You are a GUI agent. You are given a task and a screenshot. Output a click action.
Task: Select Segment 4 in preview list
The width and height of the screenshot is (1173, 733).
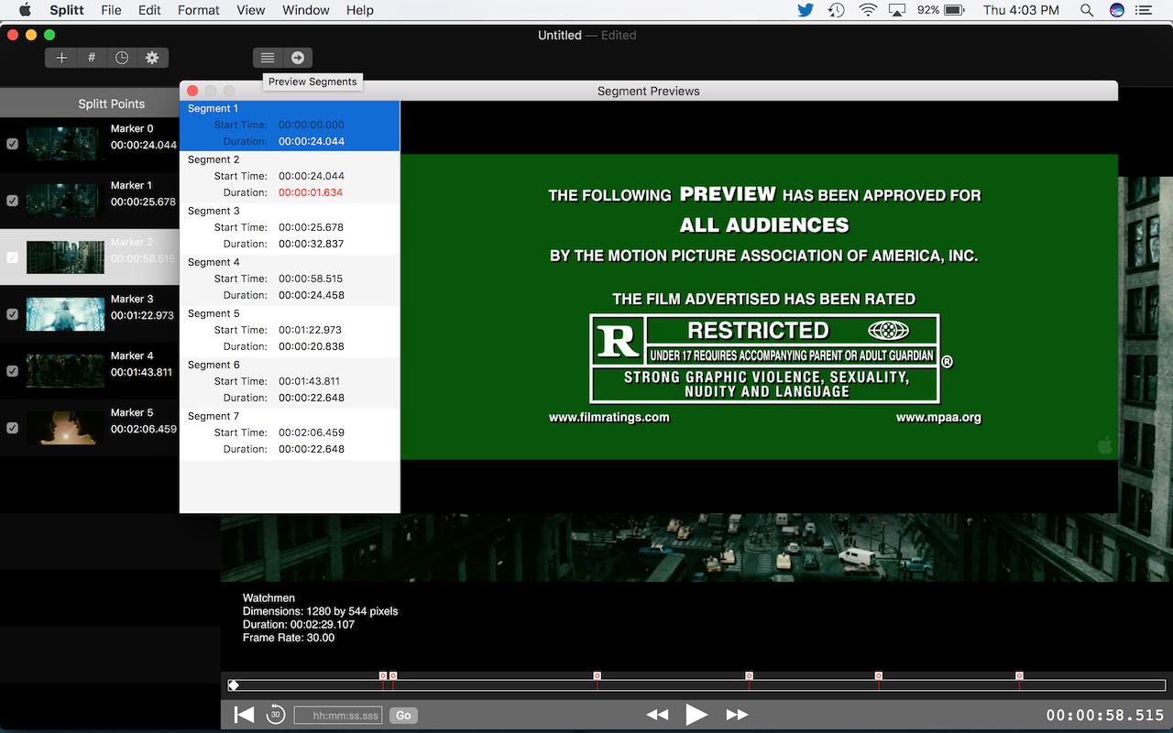[x=290, y=279]
